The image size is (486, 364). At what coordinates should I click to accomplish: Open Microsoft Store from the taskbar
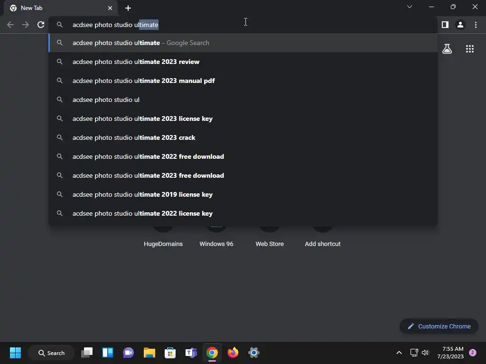tap(170, 353)
